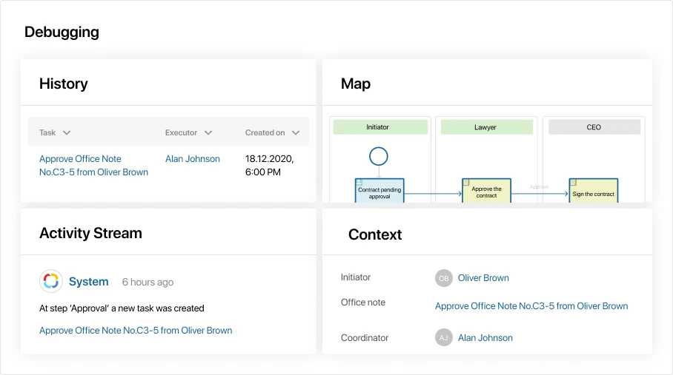Click Oliver Brown's OB avatar icon
The width and height of the screenshot is (673, 375).
point(443,278)
